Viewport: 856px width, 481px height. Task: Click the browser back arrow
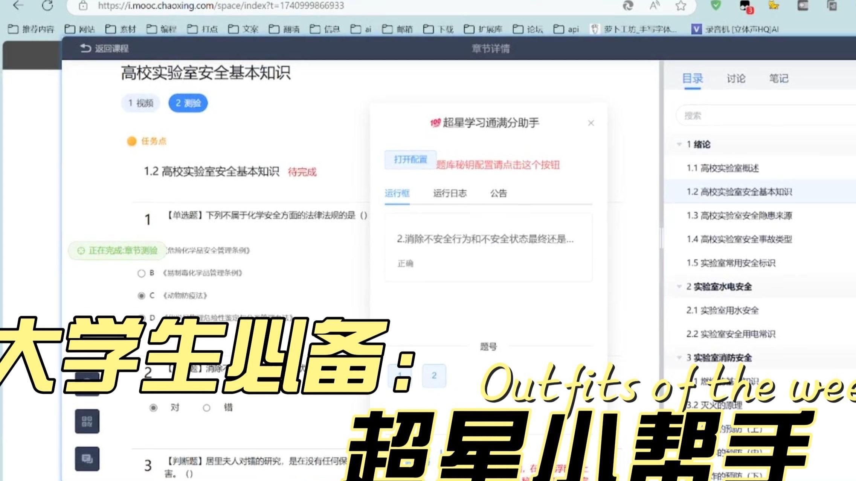pyautogui.click(x=18, y=5)
